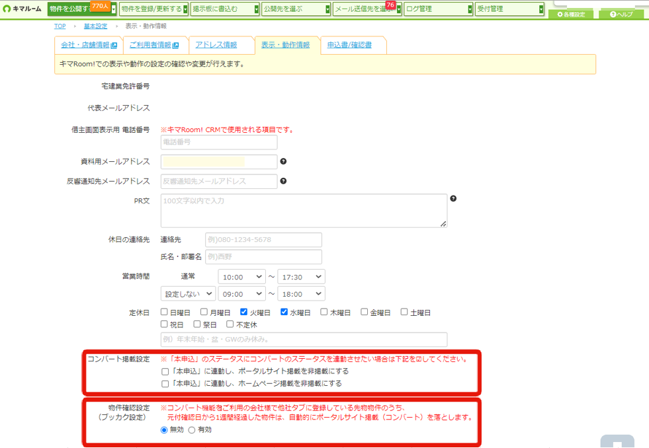Open the ヘルプ help button

coord(621,15)
